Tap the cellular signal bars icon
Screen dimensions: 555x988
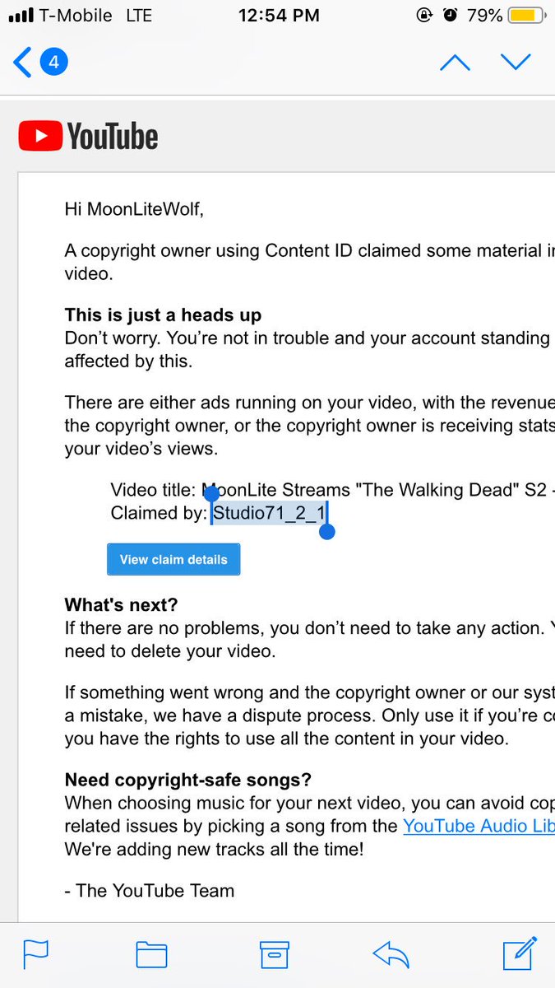pyautogui.click(x=21, y=16)
